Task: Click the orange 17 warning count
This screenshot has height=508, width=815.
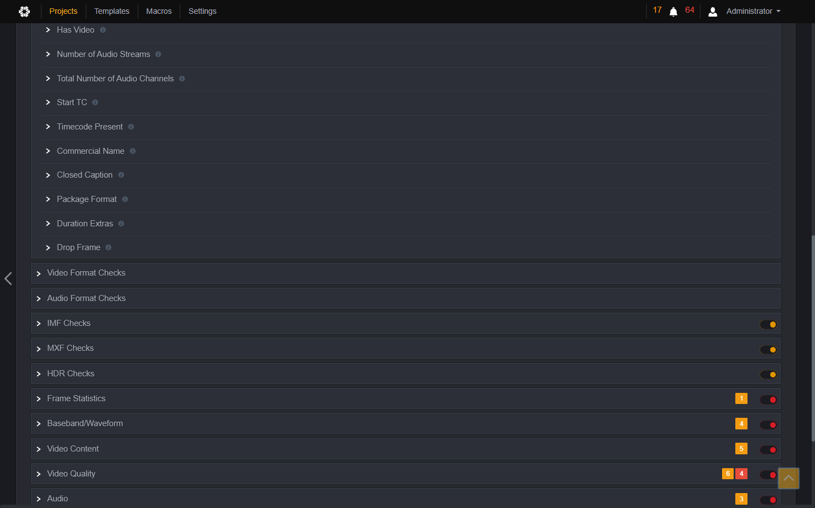Action: (x=657, y=10)
